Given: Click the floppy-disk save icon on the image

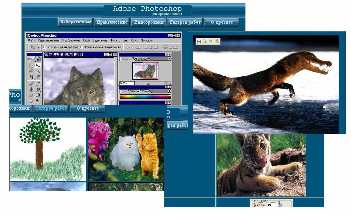Looking at the screenshot, I should 199,41.
